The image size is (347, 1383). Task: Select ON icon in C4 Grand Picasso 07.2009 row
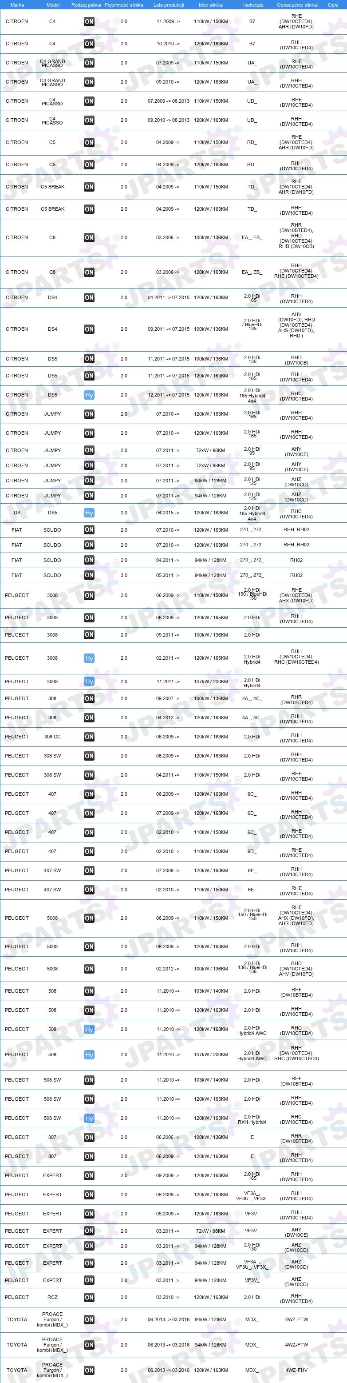click(89, 63)
